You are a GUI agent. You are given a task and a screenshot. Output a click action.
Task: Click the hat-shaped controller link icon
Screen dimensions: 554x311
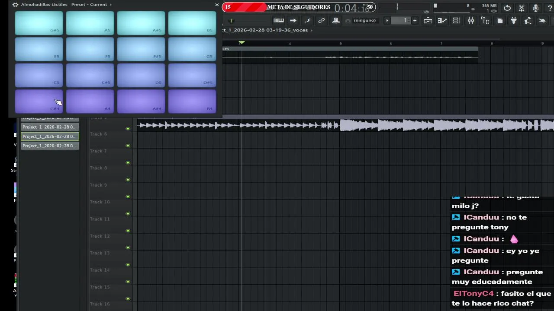pyautogui.click(x=335, y=20)
